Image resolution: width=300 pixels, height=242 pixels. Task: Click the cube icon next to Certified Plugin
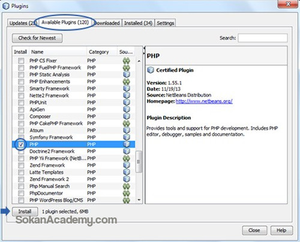(151, 70)
